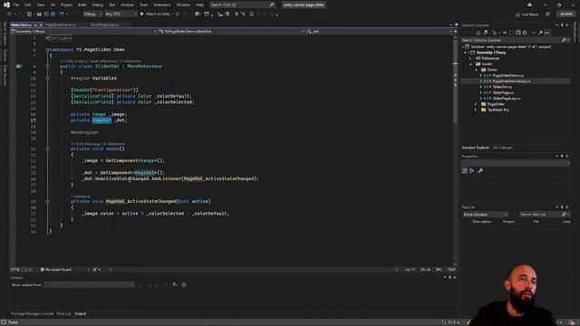Open the Entire Solution dropdown in Task List
This screenshot has height=326, width=580.
click(485, 215)
